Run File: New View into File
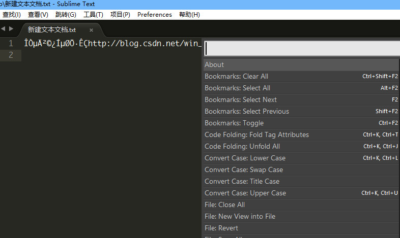The width and height of the screenshot is (400, 238). coord(301,217)
